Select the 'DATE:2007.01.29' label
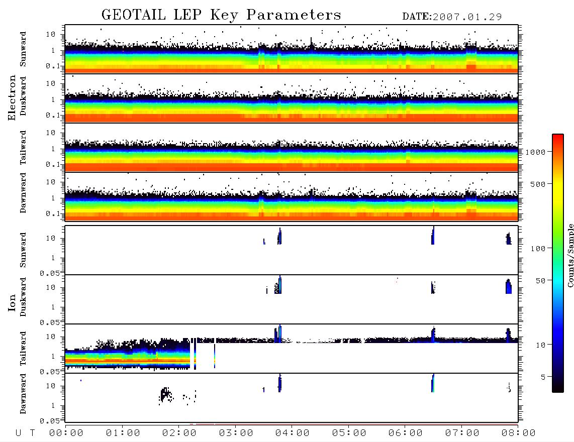The width and height of the screenshot is (574, 442). click(x=452, y=17)
